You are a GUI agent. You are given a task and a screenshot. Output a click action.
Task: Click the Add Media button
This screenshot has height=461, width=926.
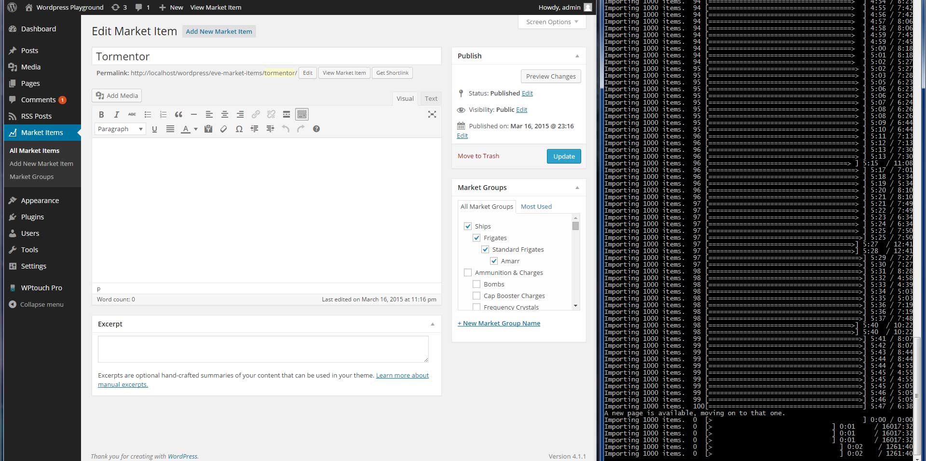(117, 95)
